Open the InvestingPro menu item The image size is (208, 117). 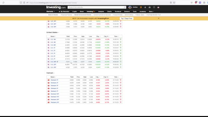pyautogui.click(x=91, y=12)
